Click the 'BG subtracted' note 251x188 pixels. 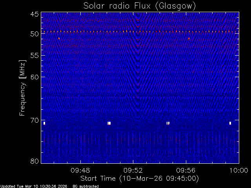(x=85, y=186)
